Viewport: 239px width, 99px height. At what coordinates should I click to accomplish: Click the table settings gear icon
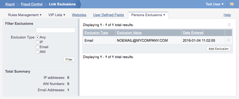[x=229, y=25]
